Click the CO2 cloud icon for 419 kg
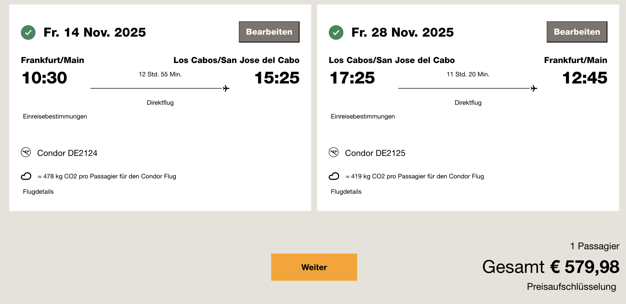This screenshot has width=626, height=304. pos(334,176)
